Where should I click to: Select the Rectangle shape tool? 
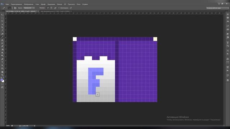pyautogui.click(x=2, y=68)
